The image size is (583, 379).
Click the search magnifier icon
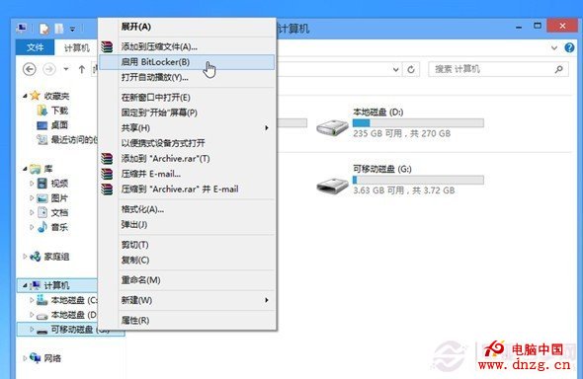pyautogui.click(x=558, y=69)
